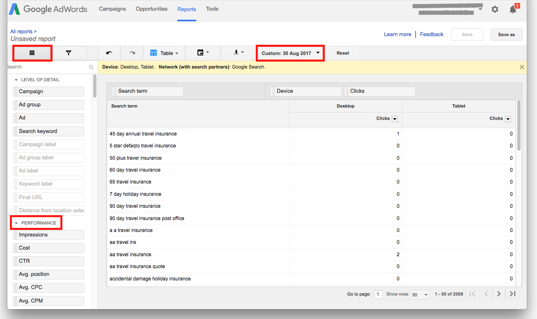Open the download report dropdown
This screenshot has width=537, height=319.
point(239,53)
